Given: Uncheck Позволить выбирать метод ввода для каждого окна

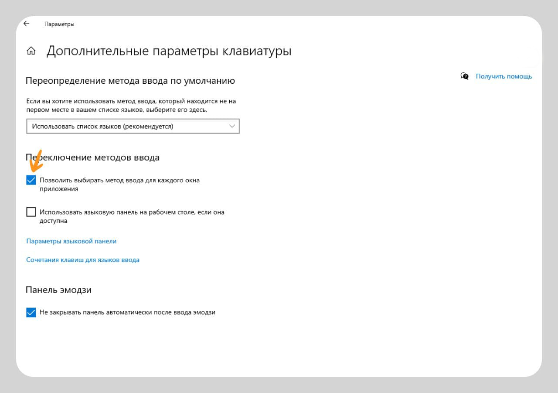Looking at the screenshot, I should [x=31, y=180].
